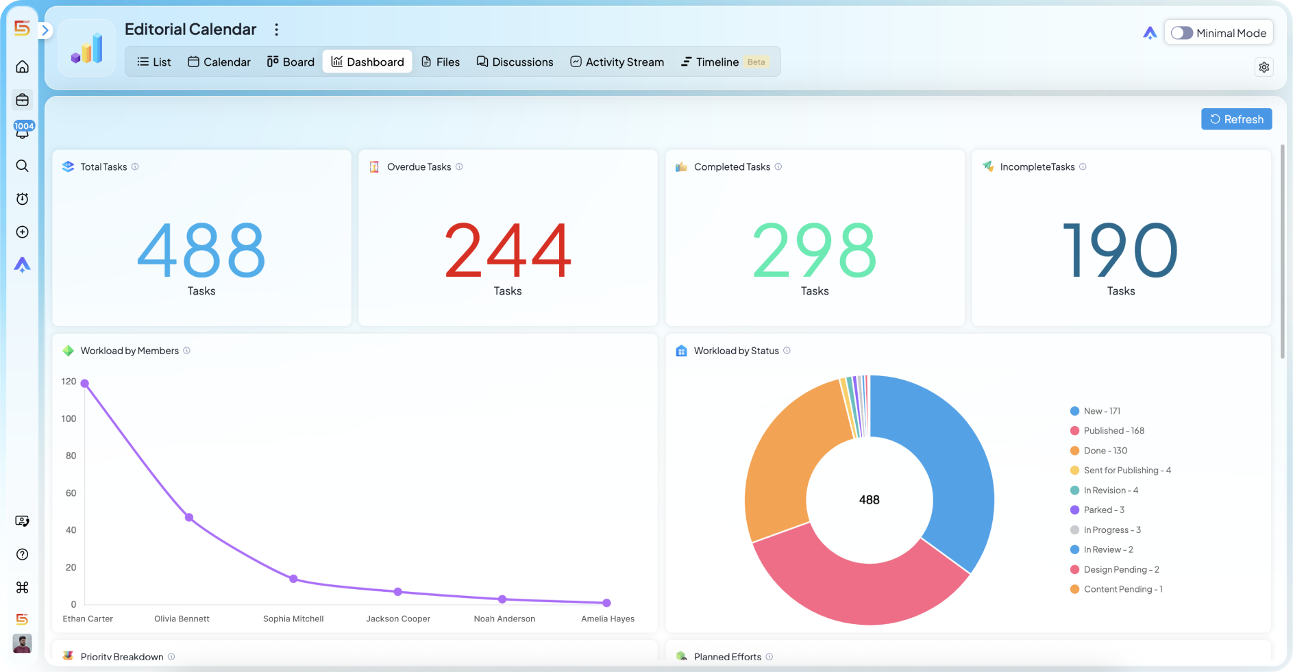Click the info icon next to Completed Tasks

(x=778, y=166)
